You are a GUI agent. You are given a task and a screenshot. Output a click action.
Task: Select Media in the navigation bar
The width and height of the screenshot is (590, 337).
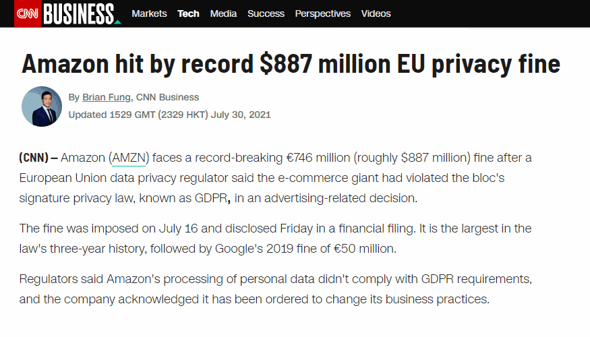coord(223,13)
